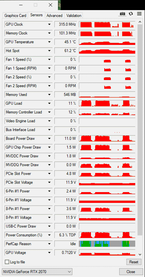
Task: Click the GPU Clock value 315.0 MHz
Action: point(66,24)
